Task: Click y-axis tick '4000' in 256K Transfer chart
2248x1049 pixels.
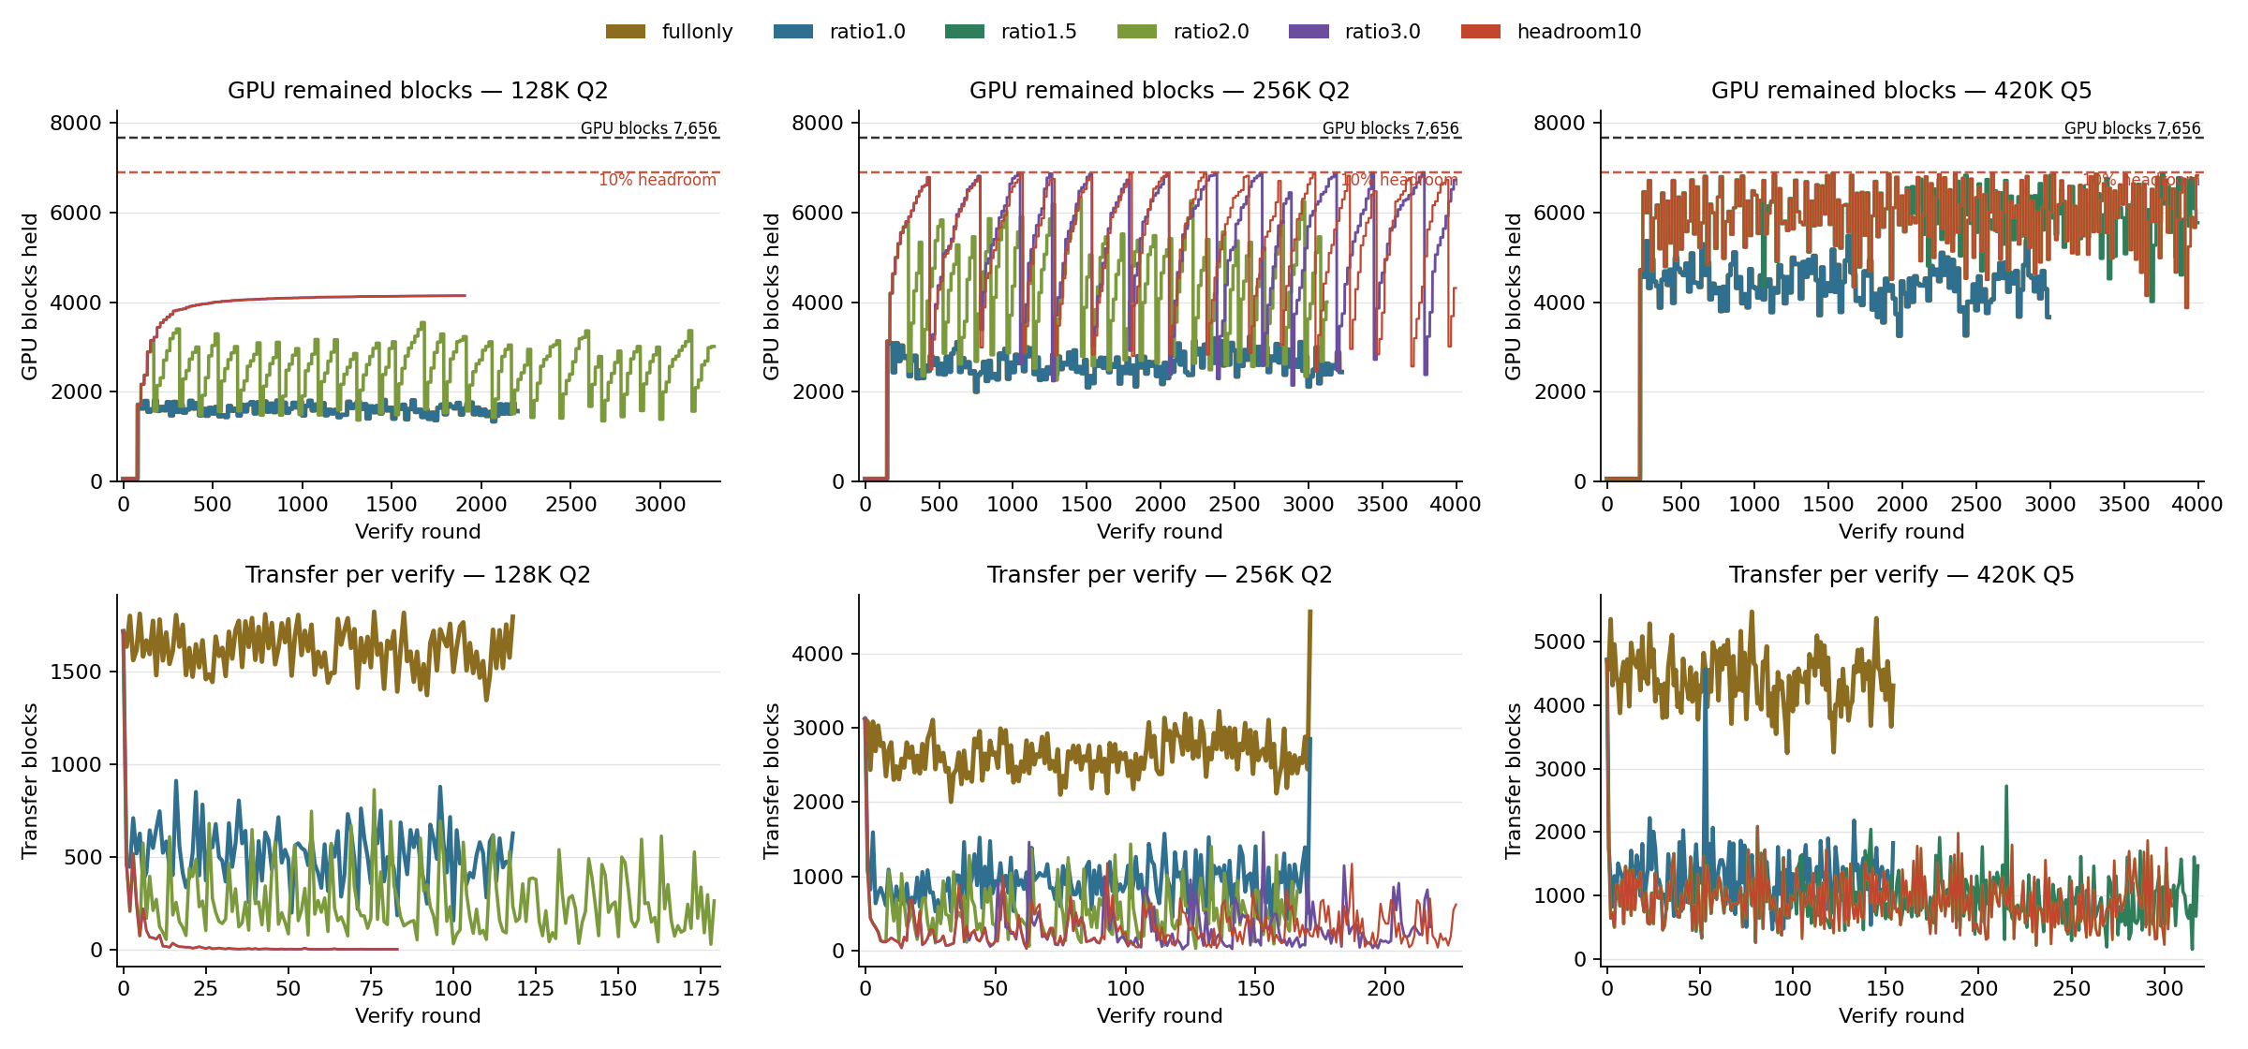Action: 818,655
